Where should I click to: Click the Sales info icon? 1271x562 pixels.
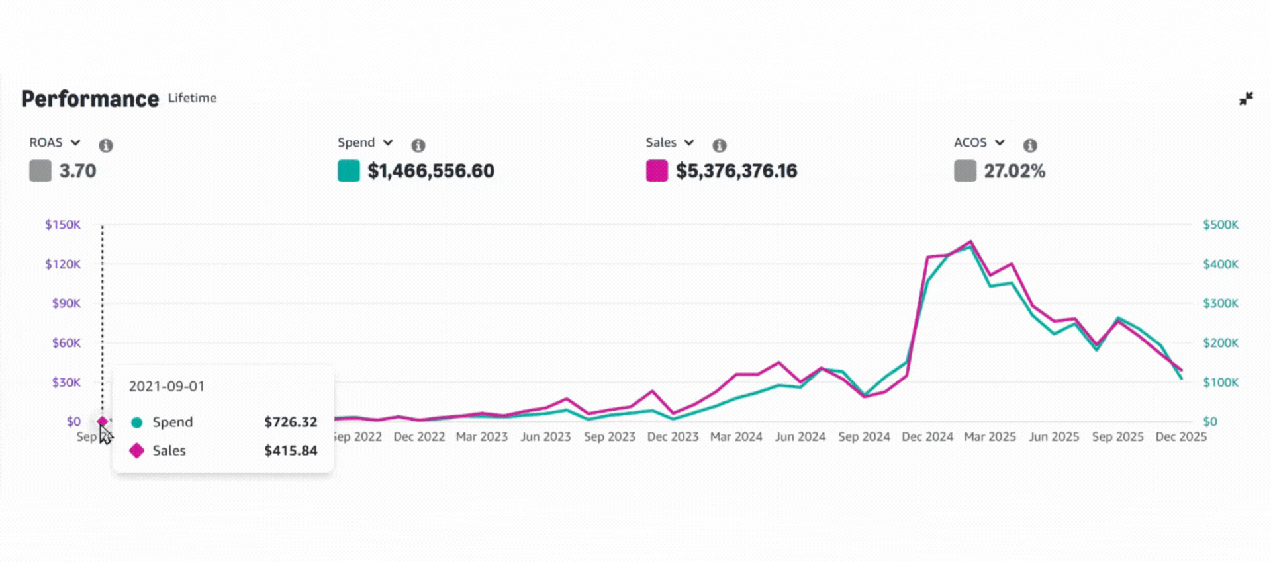click(720, 145)
